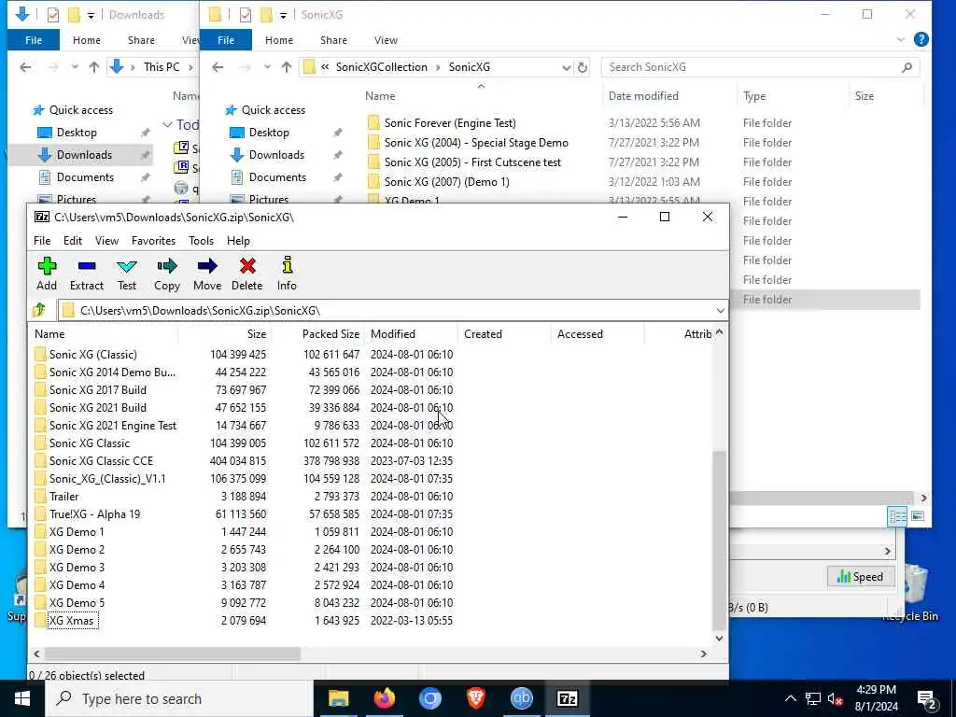Open Home tab in Downloads Explorer window
Screen dimensions: 956x717
coord(87,40)
